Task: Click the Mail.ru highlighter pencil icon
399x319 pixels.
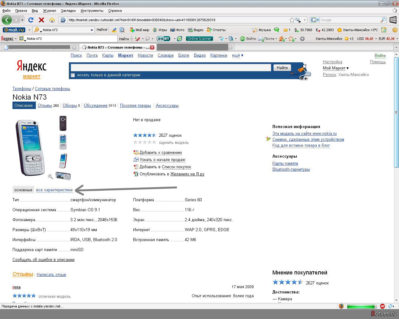Action: point(114,30)
